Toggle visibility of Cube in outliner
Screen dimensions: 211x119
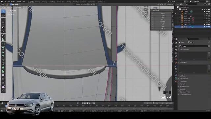[x=207, y=14]
